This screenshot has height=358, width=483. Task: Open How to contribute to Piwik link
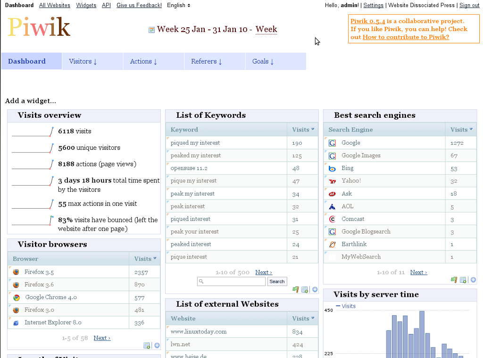coord(406,37)
